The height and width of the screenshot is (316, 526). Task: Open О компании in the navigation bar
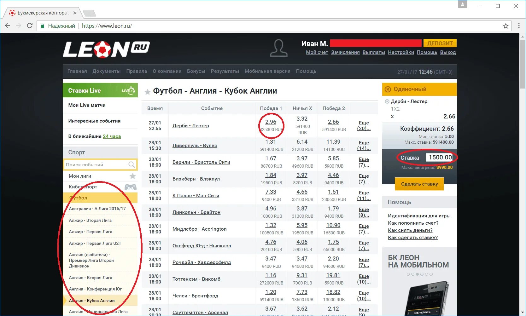tap(167, 71)
